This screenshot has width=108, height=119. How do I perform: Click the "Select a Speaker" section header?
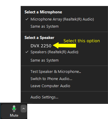coord(39,38)
